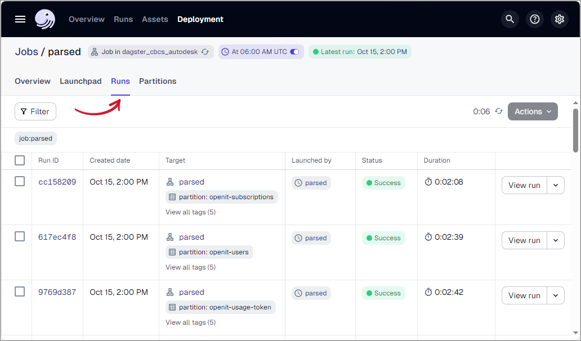Tick the checkbox for run 9769d387
Viewport: 581px width, 341px height.
coord(20,291)
